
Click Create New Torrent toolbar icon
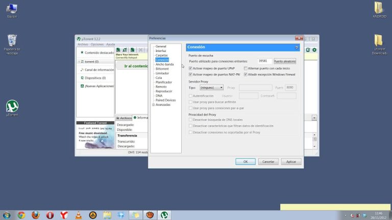pyautogui.click(x=133, y=50)
